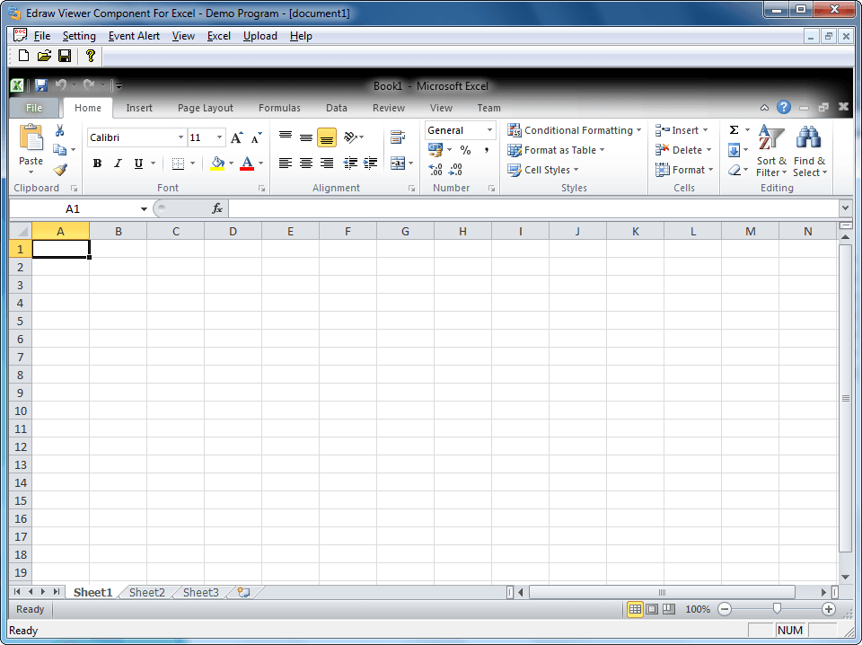Click the Decrease Indent icon
The width and height of the screenshot is (862, 645).
pos(349,163)
